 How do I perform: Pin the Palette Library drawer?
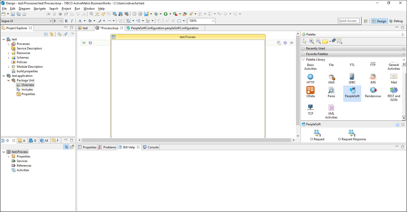point(404,60)
